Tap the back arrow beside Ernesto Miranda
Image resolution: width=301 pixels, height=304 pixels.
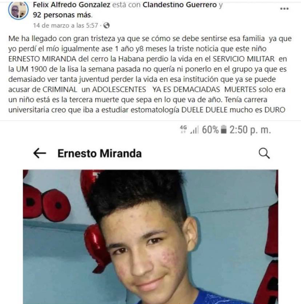(x=40, y=153)
